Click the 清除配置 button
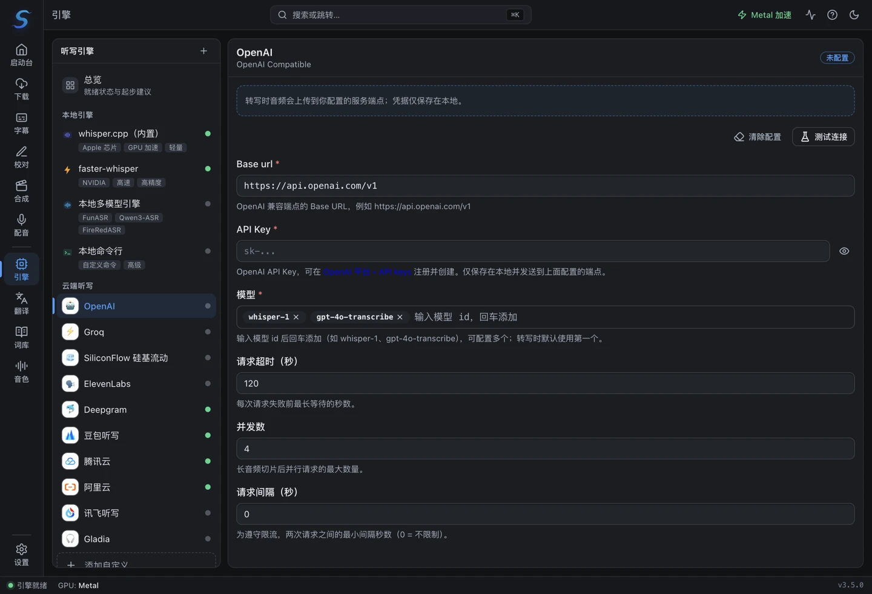The image size is (872, 594). (758, 136)
